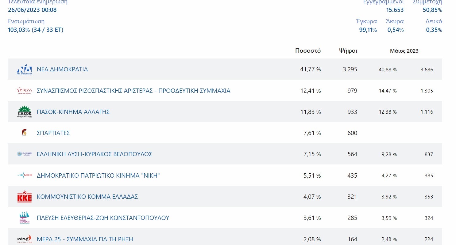Click MeRA25 May votes 224
Screen dimensions: 456x245
(x=429, y=239)
